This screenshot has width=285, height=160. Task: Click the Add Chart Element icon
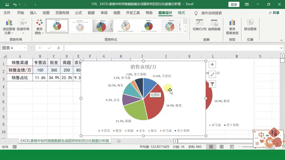coord(9,23)
